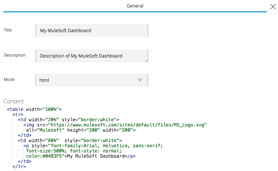Click the img src MS_Logo.svg line
Screen dimensions: 278x171
(115, 125)
